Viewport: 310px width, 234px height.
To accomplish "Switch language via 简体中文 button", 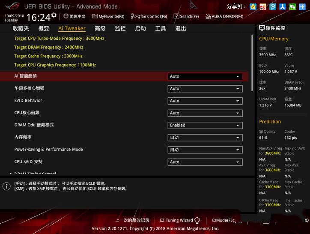I will pyautogui.click(x=75, y=16).
